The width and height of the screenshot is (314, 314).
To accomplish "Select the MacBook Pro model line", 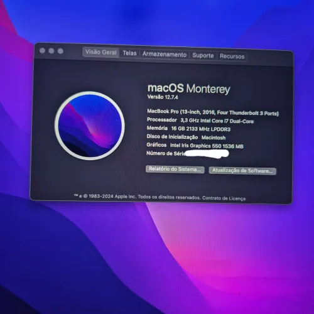I will (x=213, y=112).
